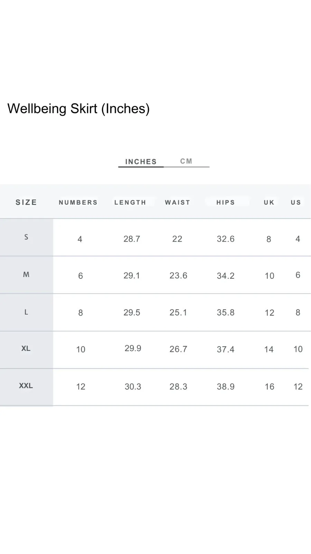The height and width of the screenshot is (554, 311).
Task: Click the NUMBERS column header
Action: (78, 203)
